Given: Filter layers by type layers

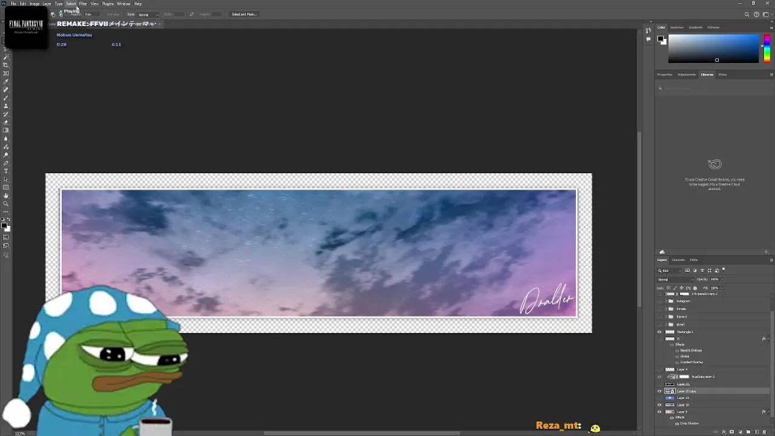Looking at the screenshot, I should [x=702, y=271].
